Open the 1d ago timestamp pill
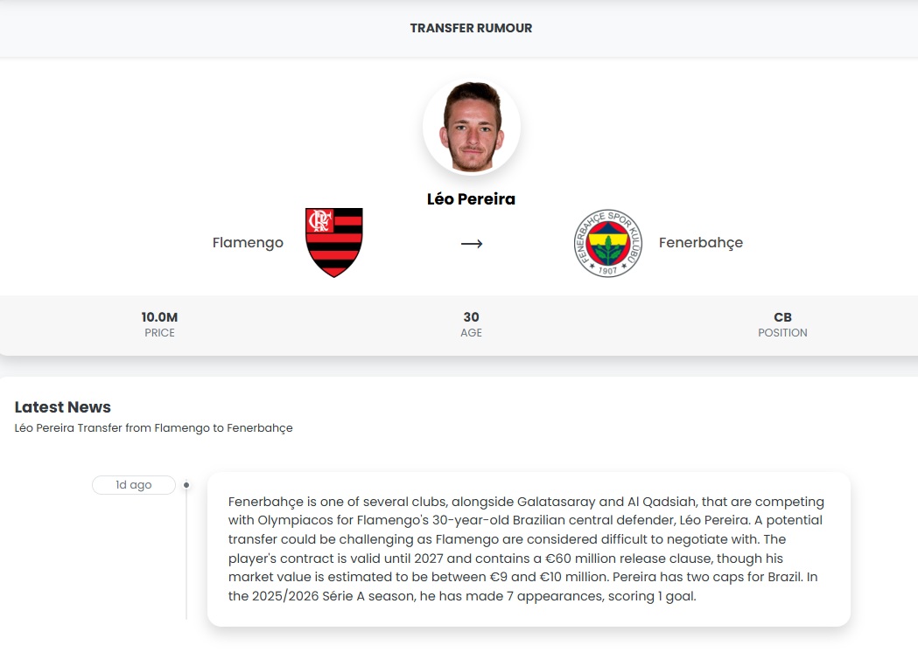The image size is (918, 659). [x=133, y=484]
